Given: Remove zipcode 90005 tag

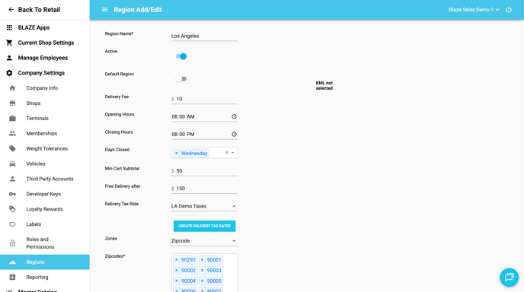Looking at the screenshot, I should (202, 281).
